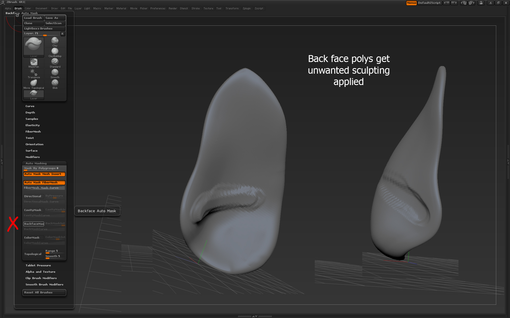Toggle BackFaceMask auto masking button

(33, 223)
